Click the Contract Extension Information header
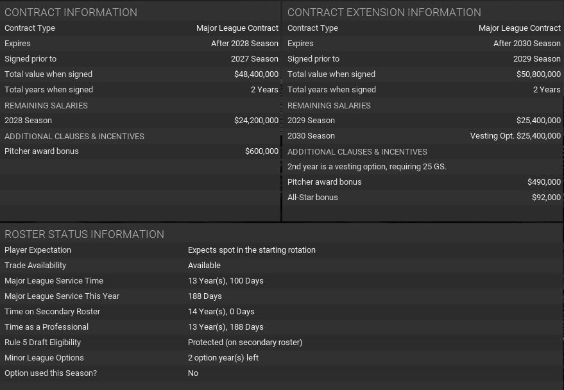The image size is (564, 390). coord(384,12)
